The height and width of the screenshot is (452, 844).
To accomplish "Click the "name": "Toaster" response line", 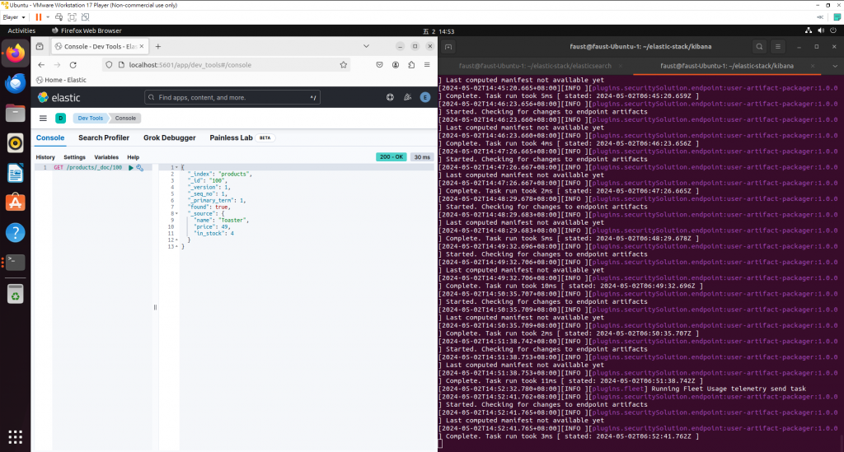I will point(221,221).
